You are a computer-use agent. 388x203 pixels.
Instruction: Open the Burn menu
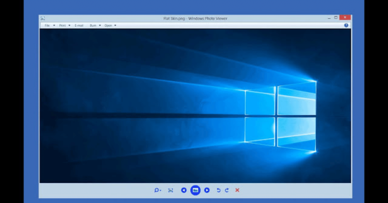(93, 25)
